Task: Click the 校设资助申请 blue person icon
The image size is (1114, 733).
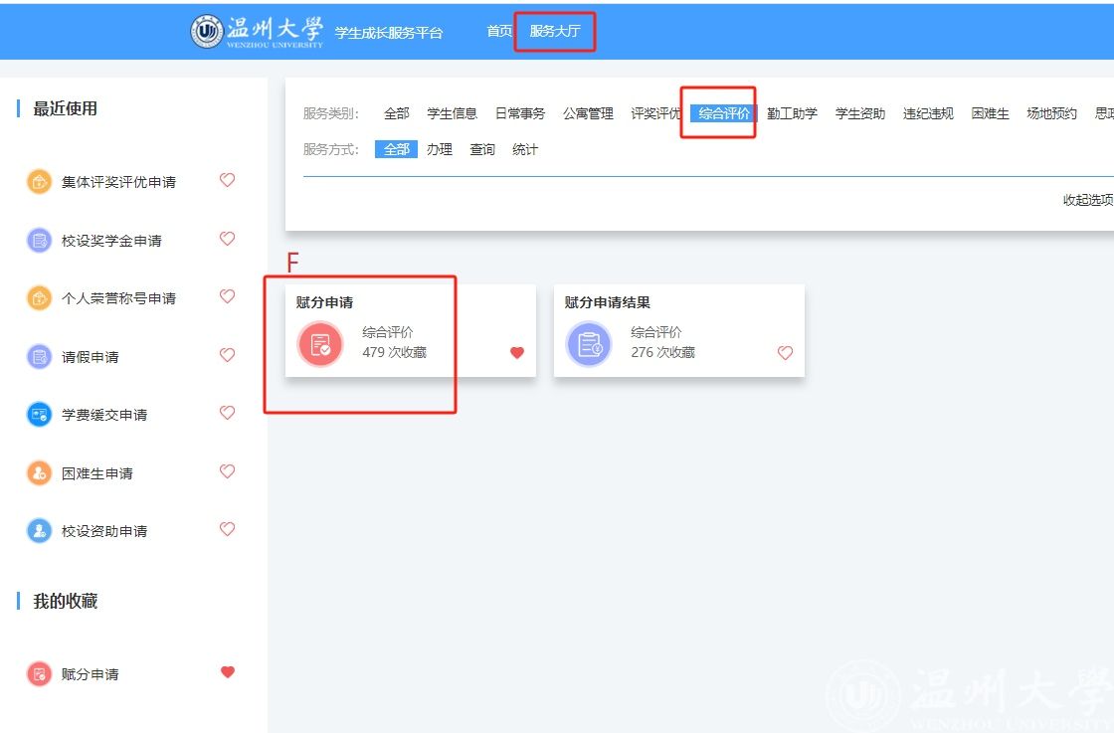Action: (39, 531)
